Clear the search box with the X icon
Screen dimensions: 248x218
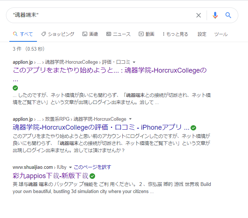pos(198,15)
